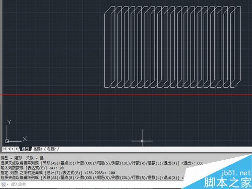Screen dimensions: 252x189
Task: Open the 布局2 layout tab
Action: click(x=51, y=149)
